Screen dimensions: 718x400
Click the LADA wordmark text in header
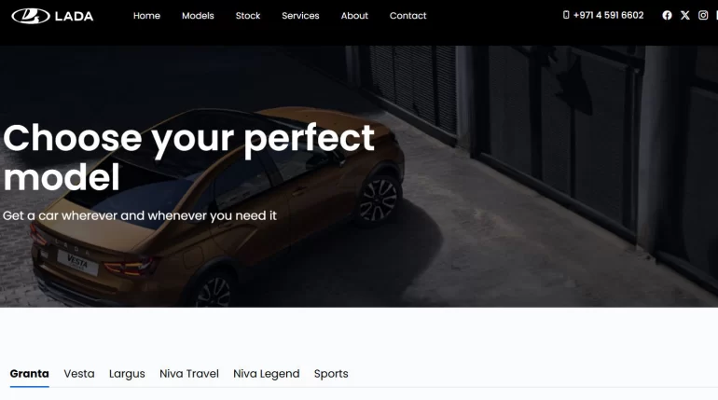coord(75,17)
